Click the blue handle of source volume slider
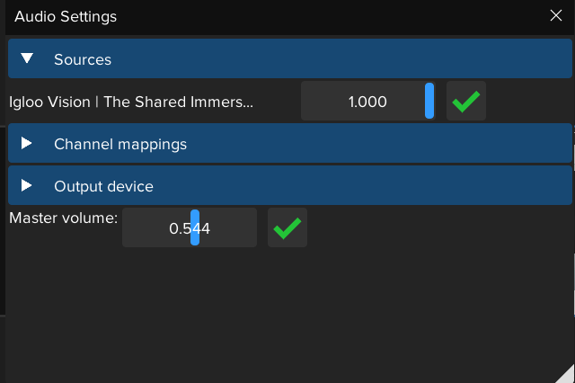Viewport: 575px width, 383px height. coord(429,102)
